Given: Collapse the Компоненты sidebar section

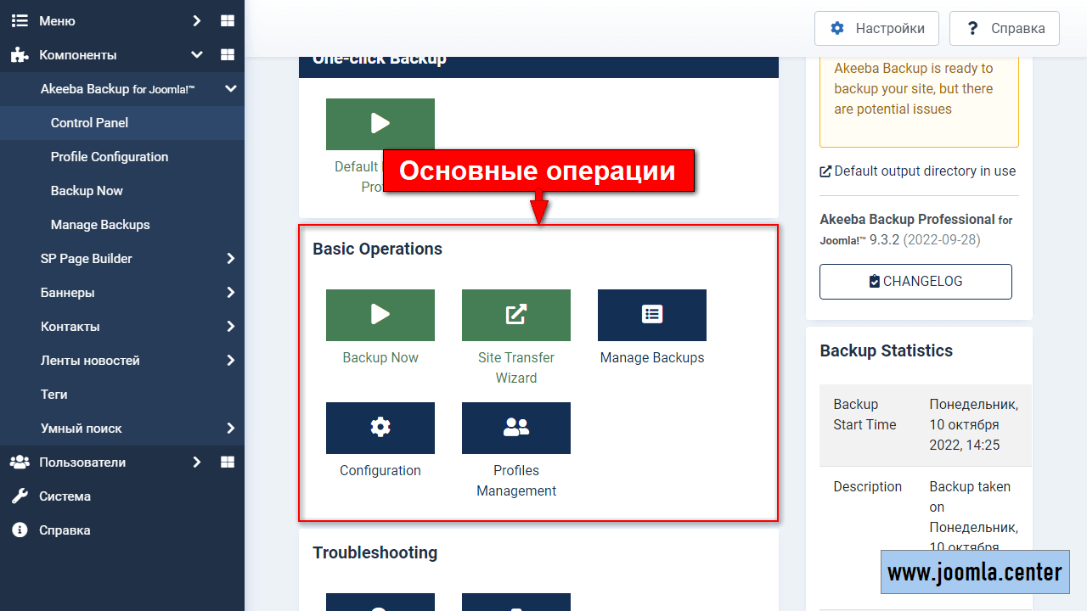Looking at the screenshot, I should (197, 54).
